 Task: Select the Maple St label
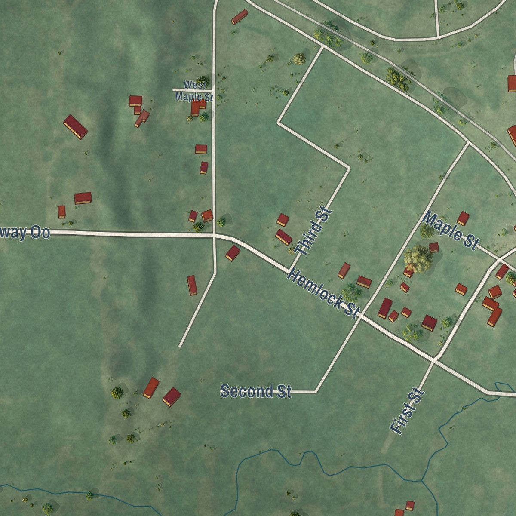pyautogui.click(x=450, y=230)
